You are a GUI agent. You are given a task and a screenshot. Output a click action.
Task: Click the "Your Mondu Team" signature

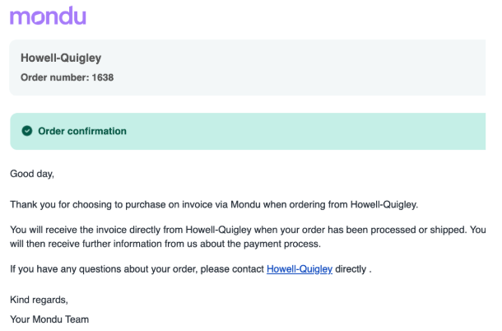[49, 319]
